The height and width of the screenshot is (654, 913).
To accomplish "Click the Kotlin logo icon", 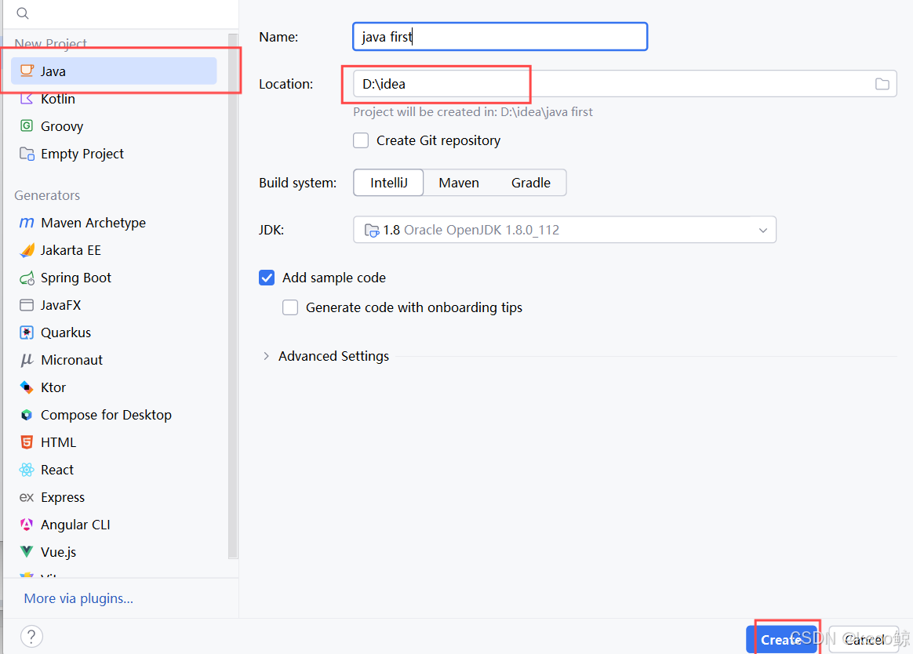I will coord(27,99).
